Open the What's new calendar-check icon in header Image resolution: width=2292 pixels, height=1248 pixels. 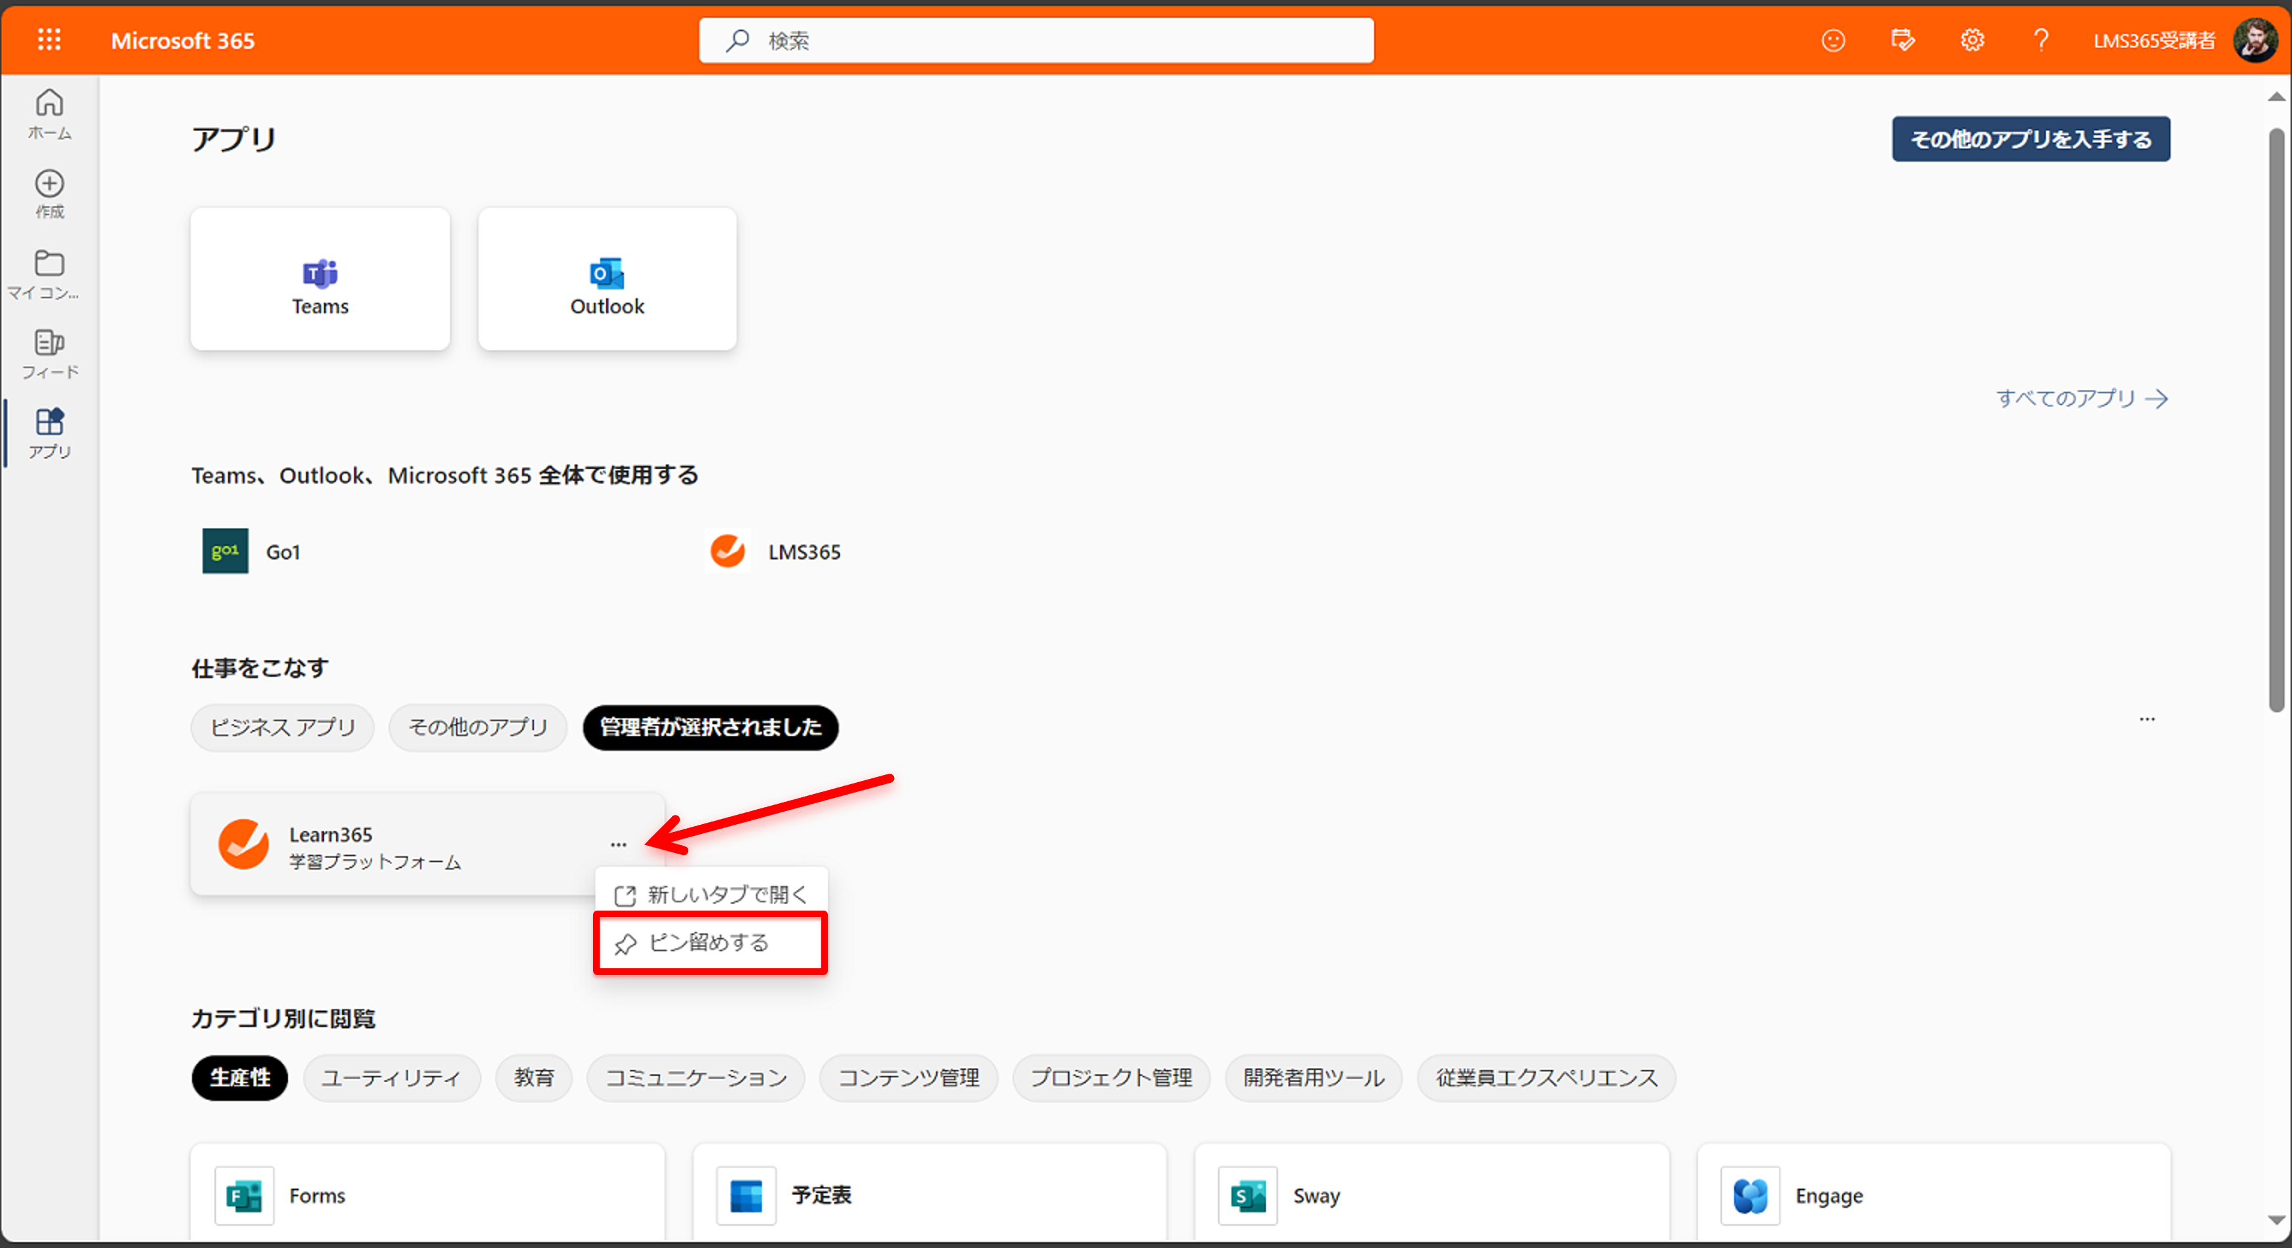coord(1902,40)
